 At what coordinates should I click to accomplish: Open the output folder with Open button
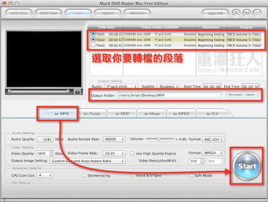(x=250, y=95)
